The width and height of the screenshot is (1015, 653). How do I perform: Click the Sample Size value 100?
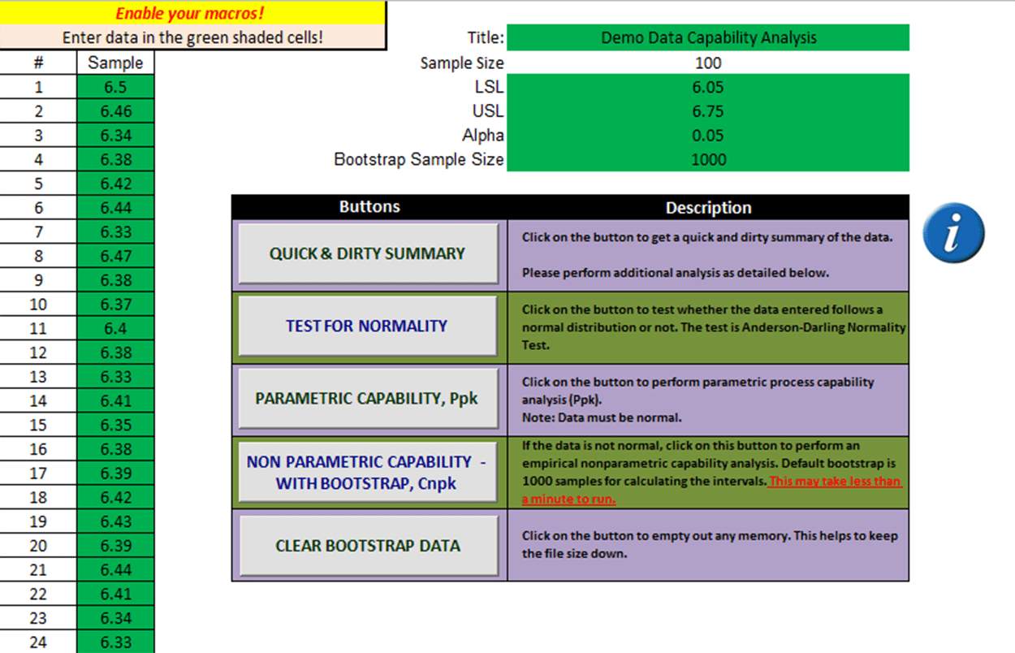click(708, 63)
